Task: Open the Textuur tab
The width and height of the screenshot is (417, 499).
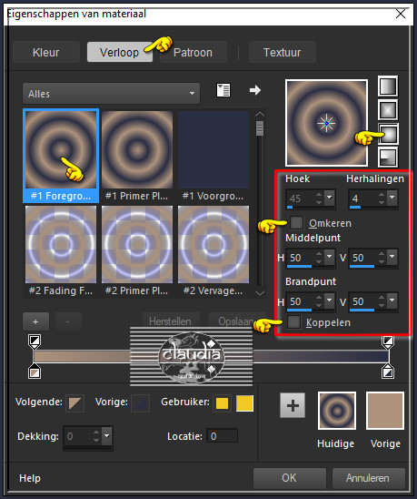Action: pos(283,52)
